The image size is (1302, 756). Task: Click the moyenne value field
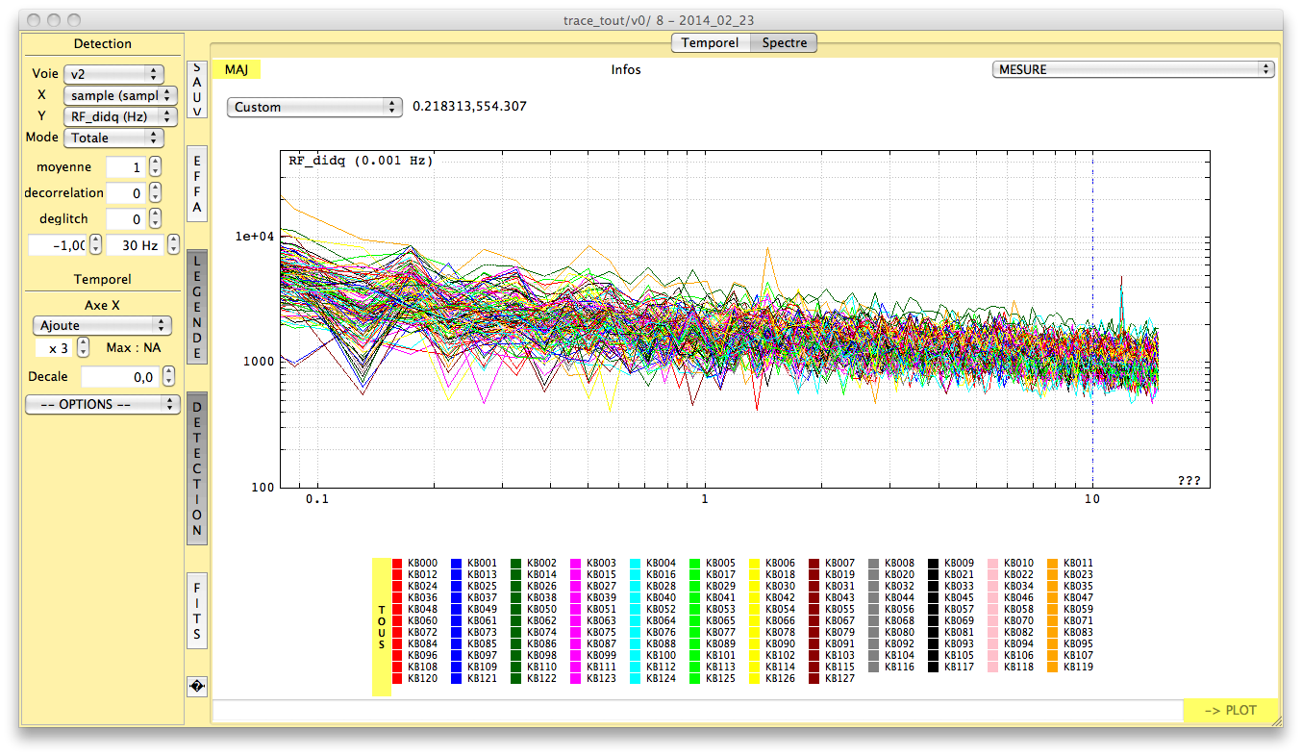pyautogui.click(x=126, y=167)
